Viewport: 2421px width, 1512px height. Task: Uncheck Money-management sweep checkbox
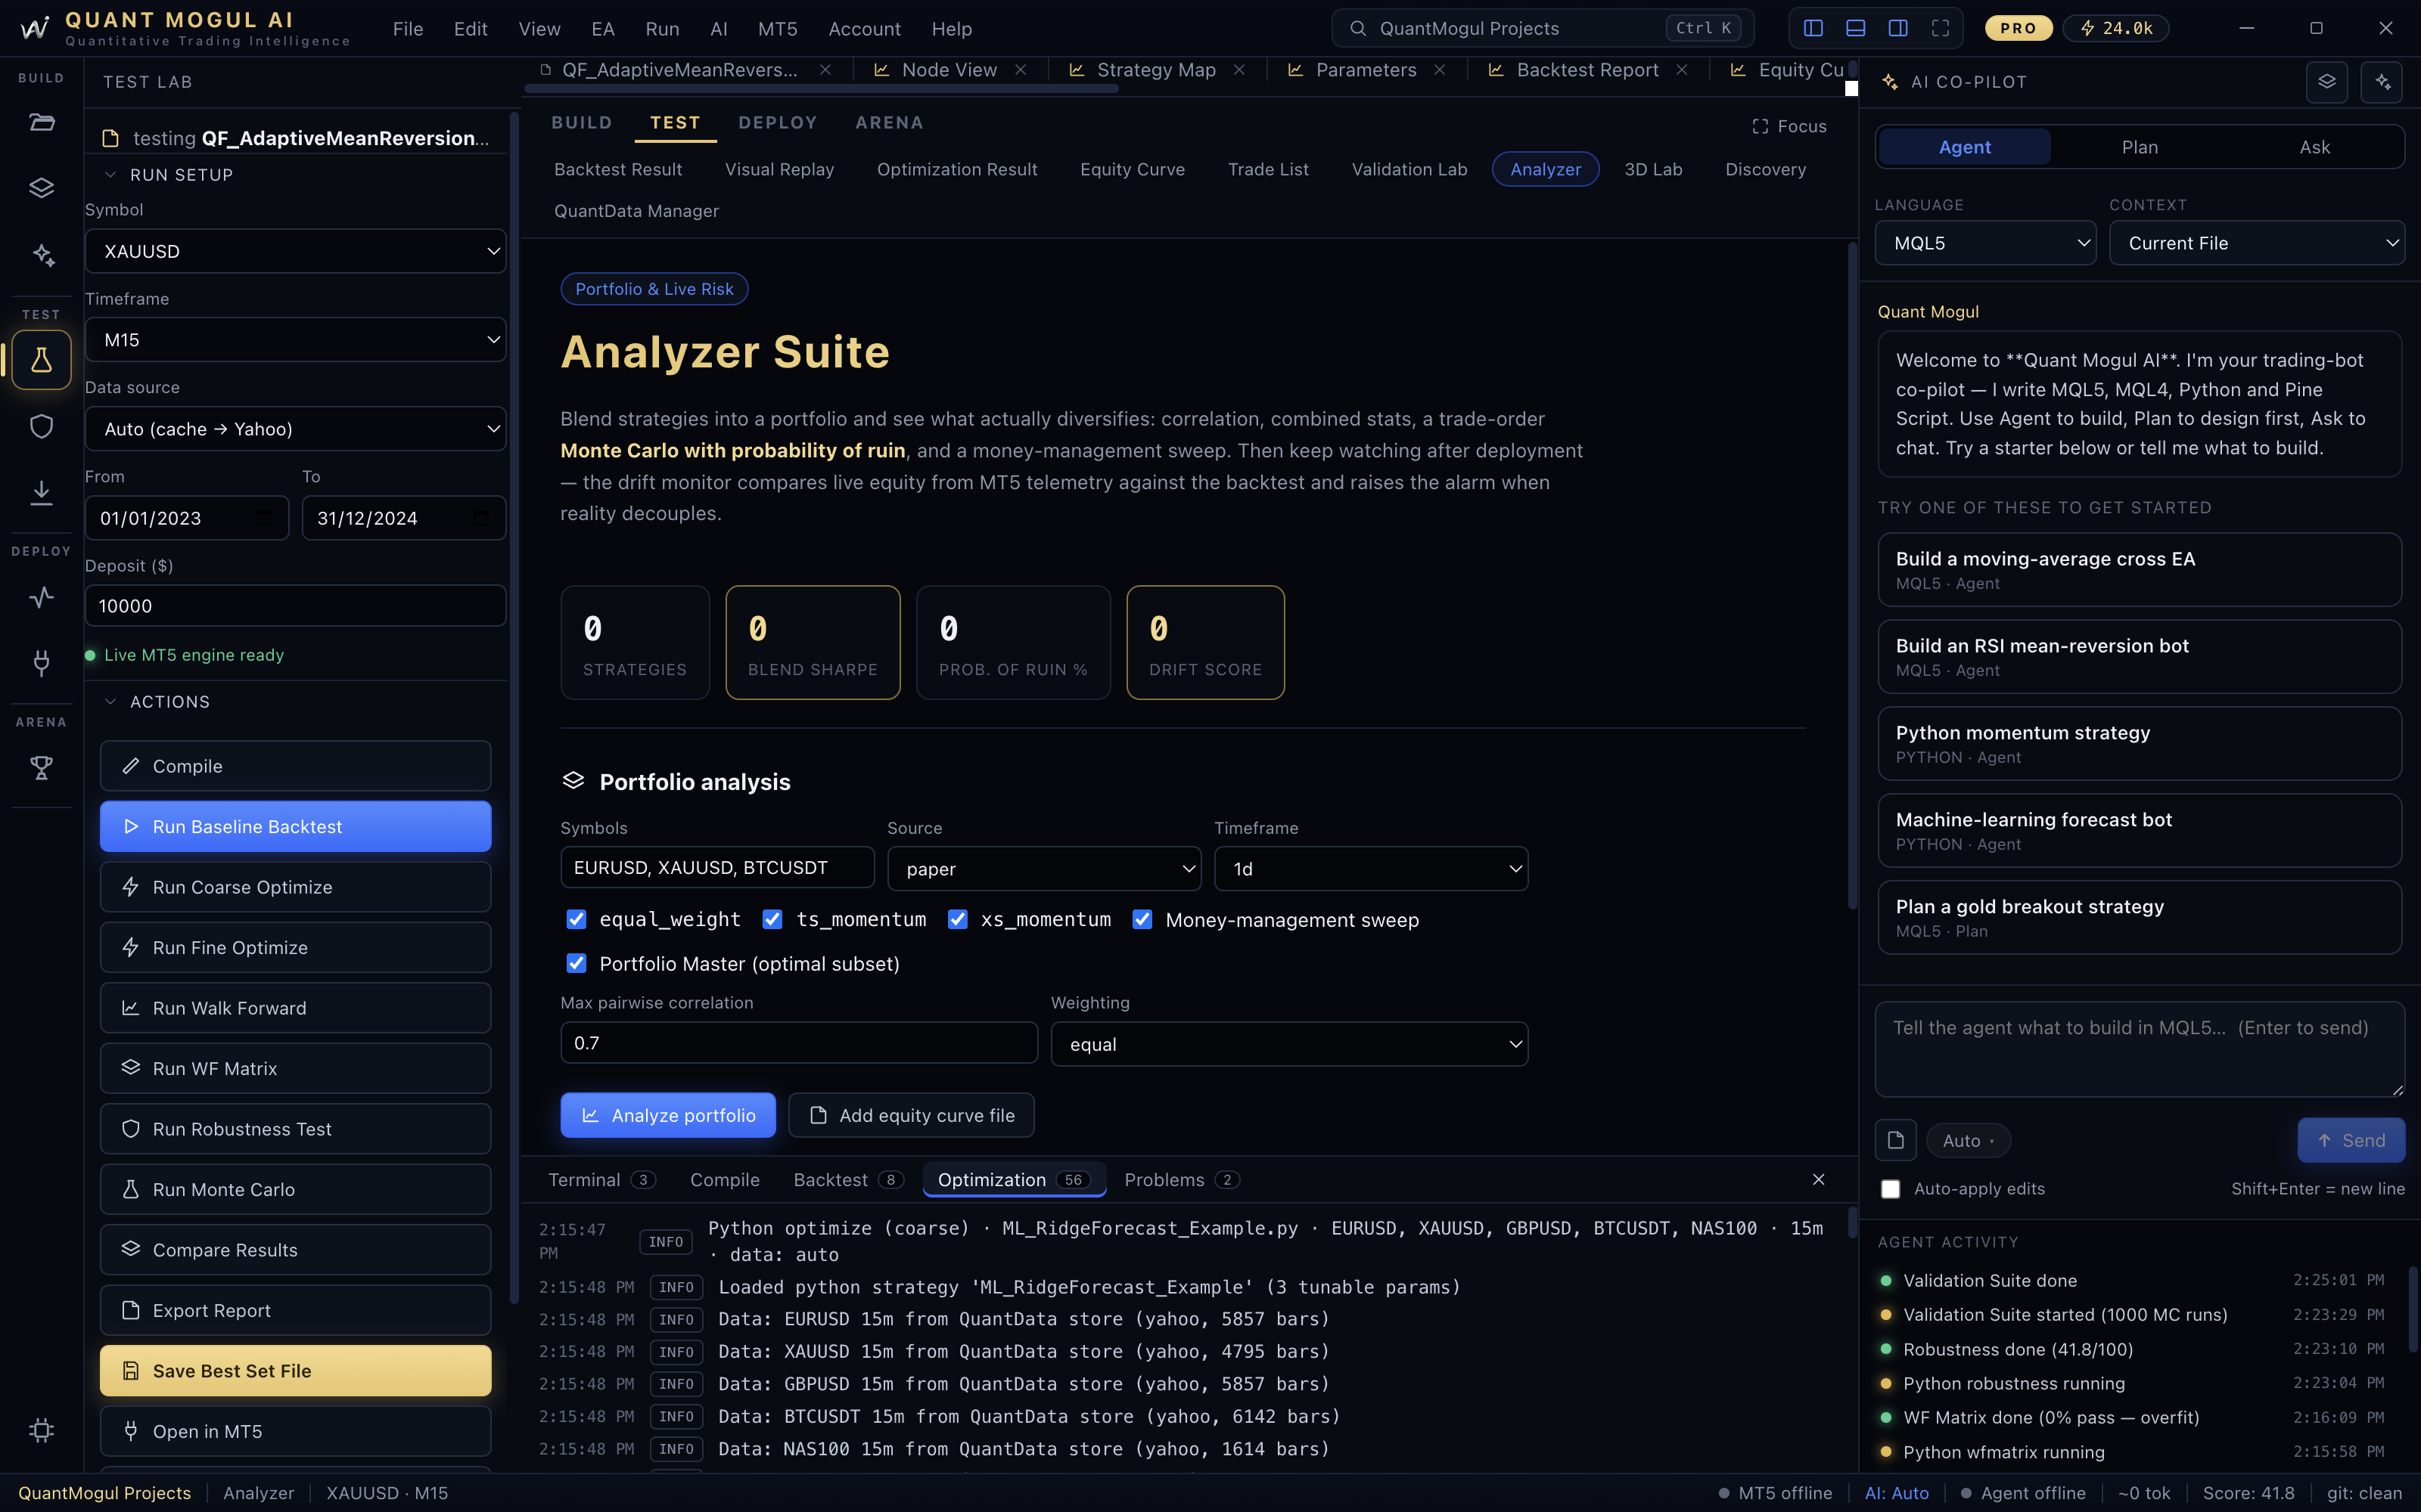[x=1142, y=919]
